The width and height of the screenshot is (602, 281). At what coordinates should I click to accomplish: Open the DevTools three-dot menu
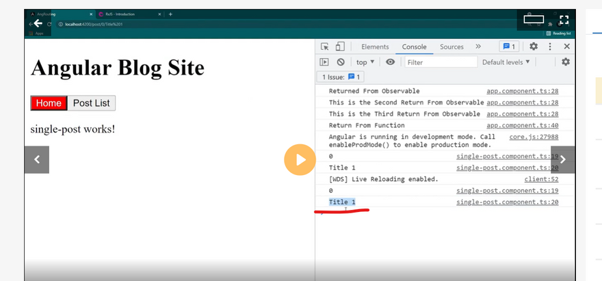point(550,46)
